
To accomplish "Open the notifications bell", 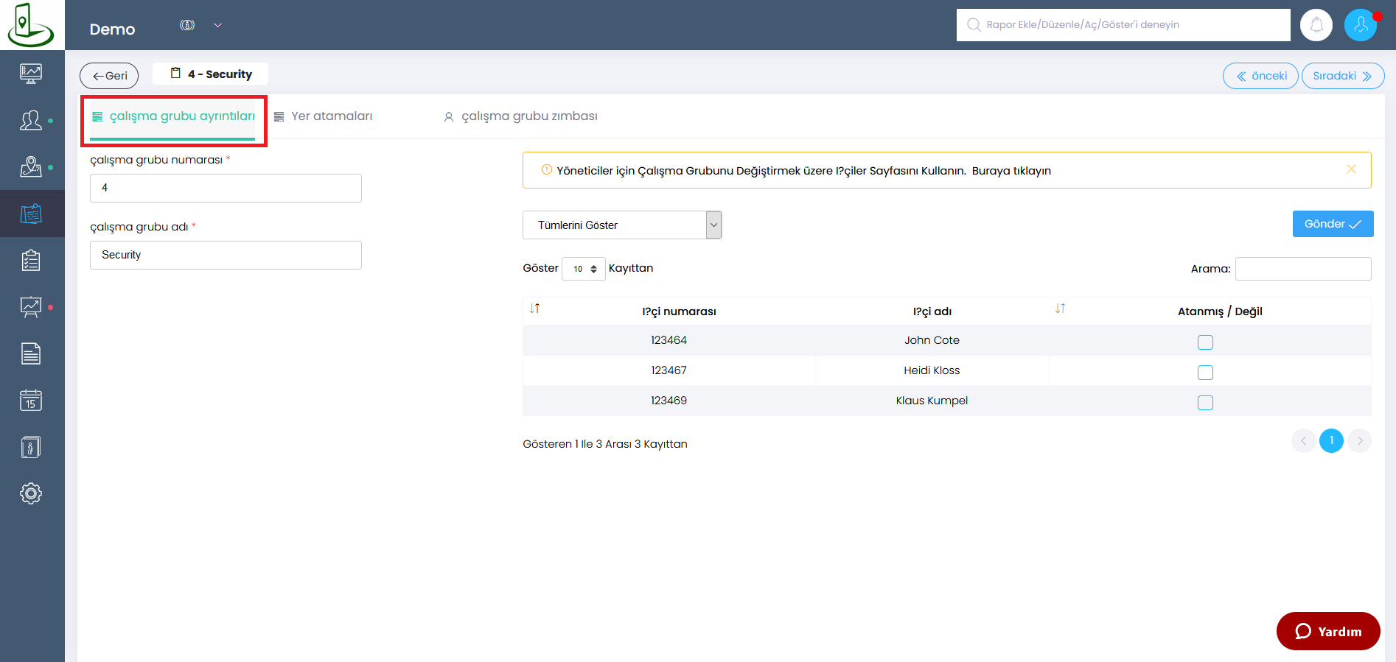I will coord(1316,25).
